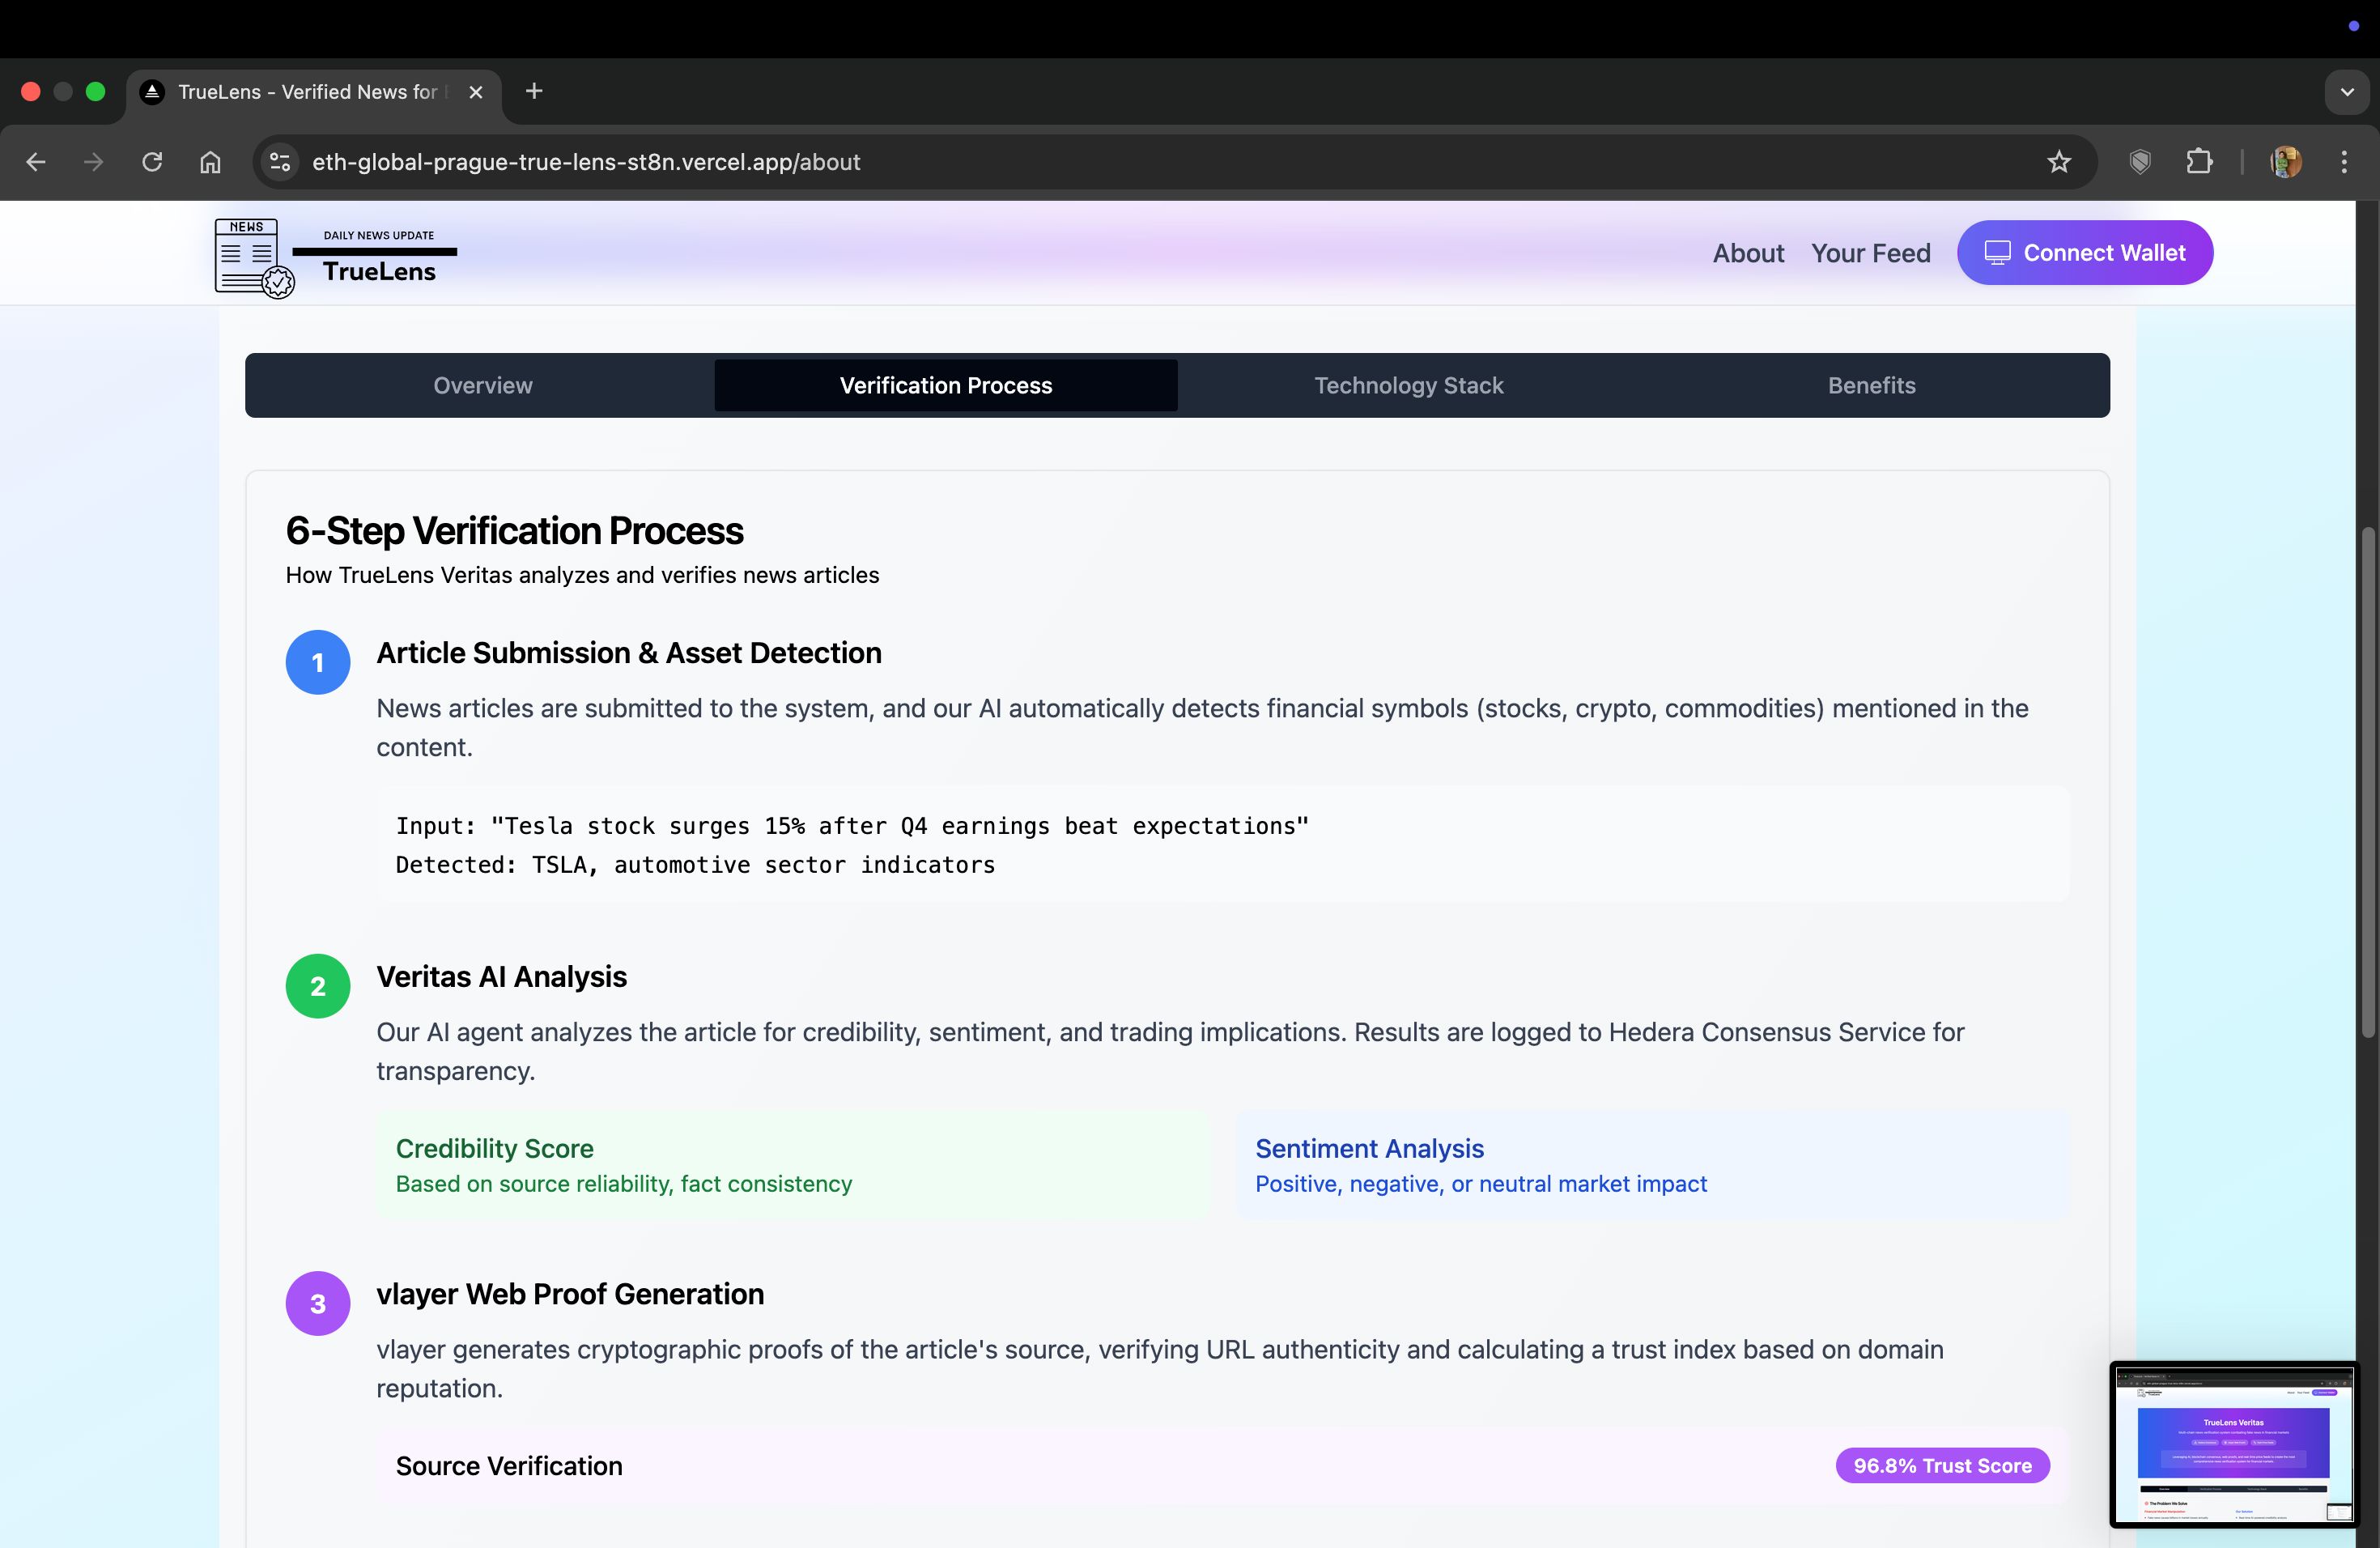Click the "How TrueLens Veritas analyzes" subtitle

point(582,575)
